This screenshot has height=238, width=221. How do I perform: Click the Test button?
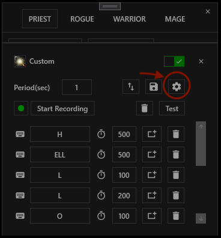(172, 108)
